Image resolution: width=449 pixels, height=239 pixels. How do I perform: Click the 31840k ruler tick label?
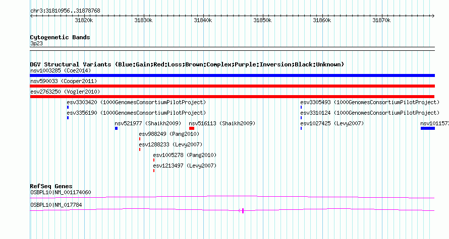[203, 20]
